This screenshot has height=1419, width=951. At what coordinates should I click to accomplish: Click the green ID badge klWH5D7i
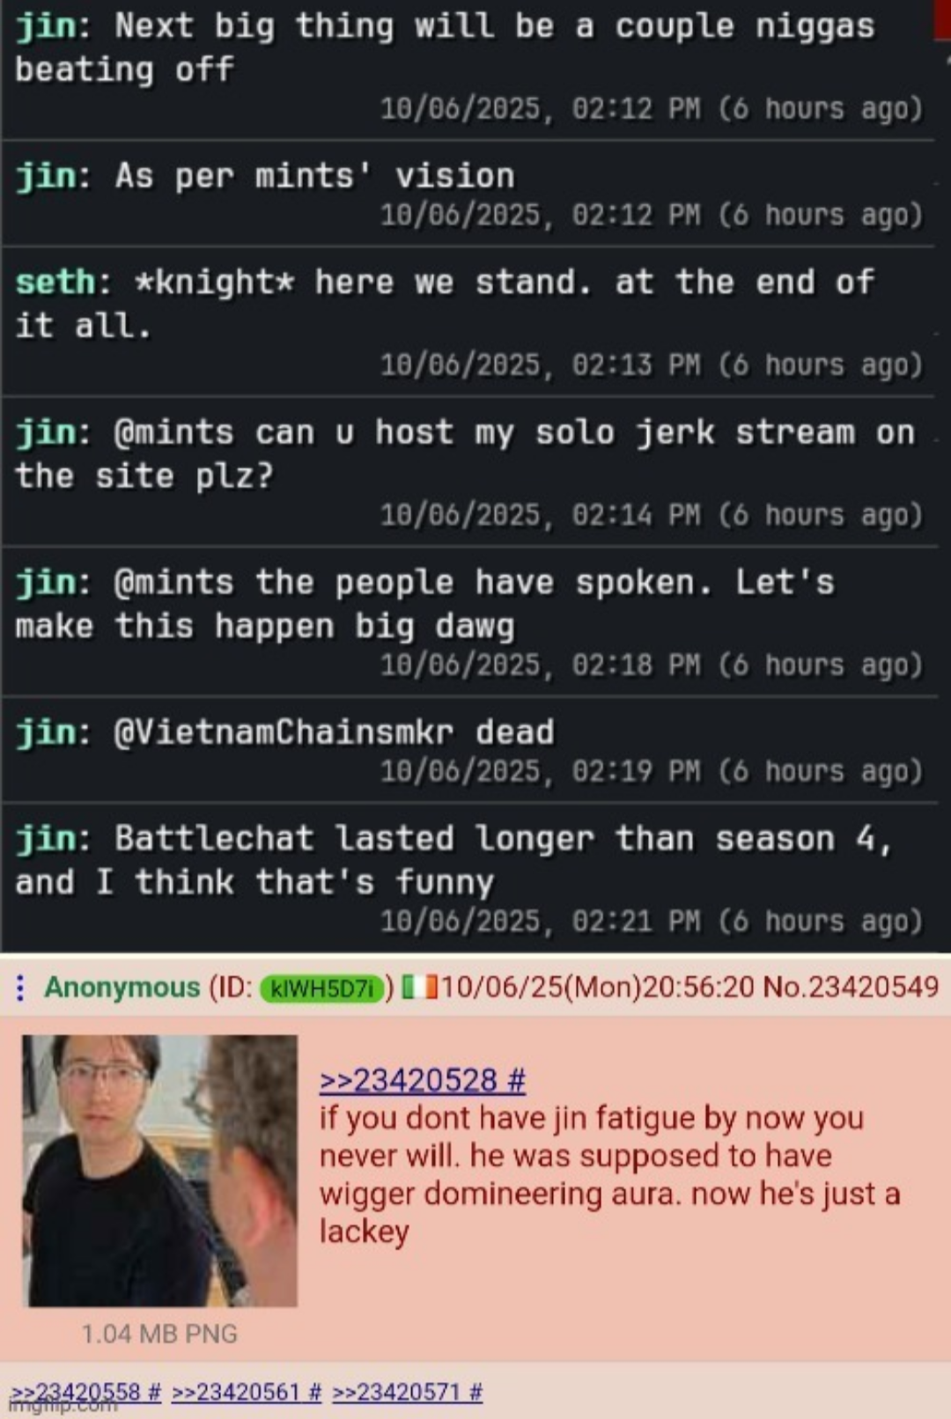(x=322, y=989)
